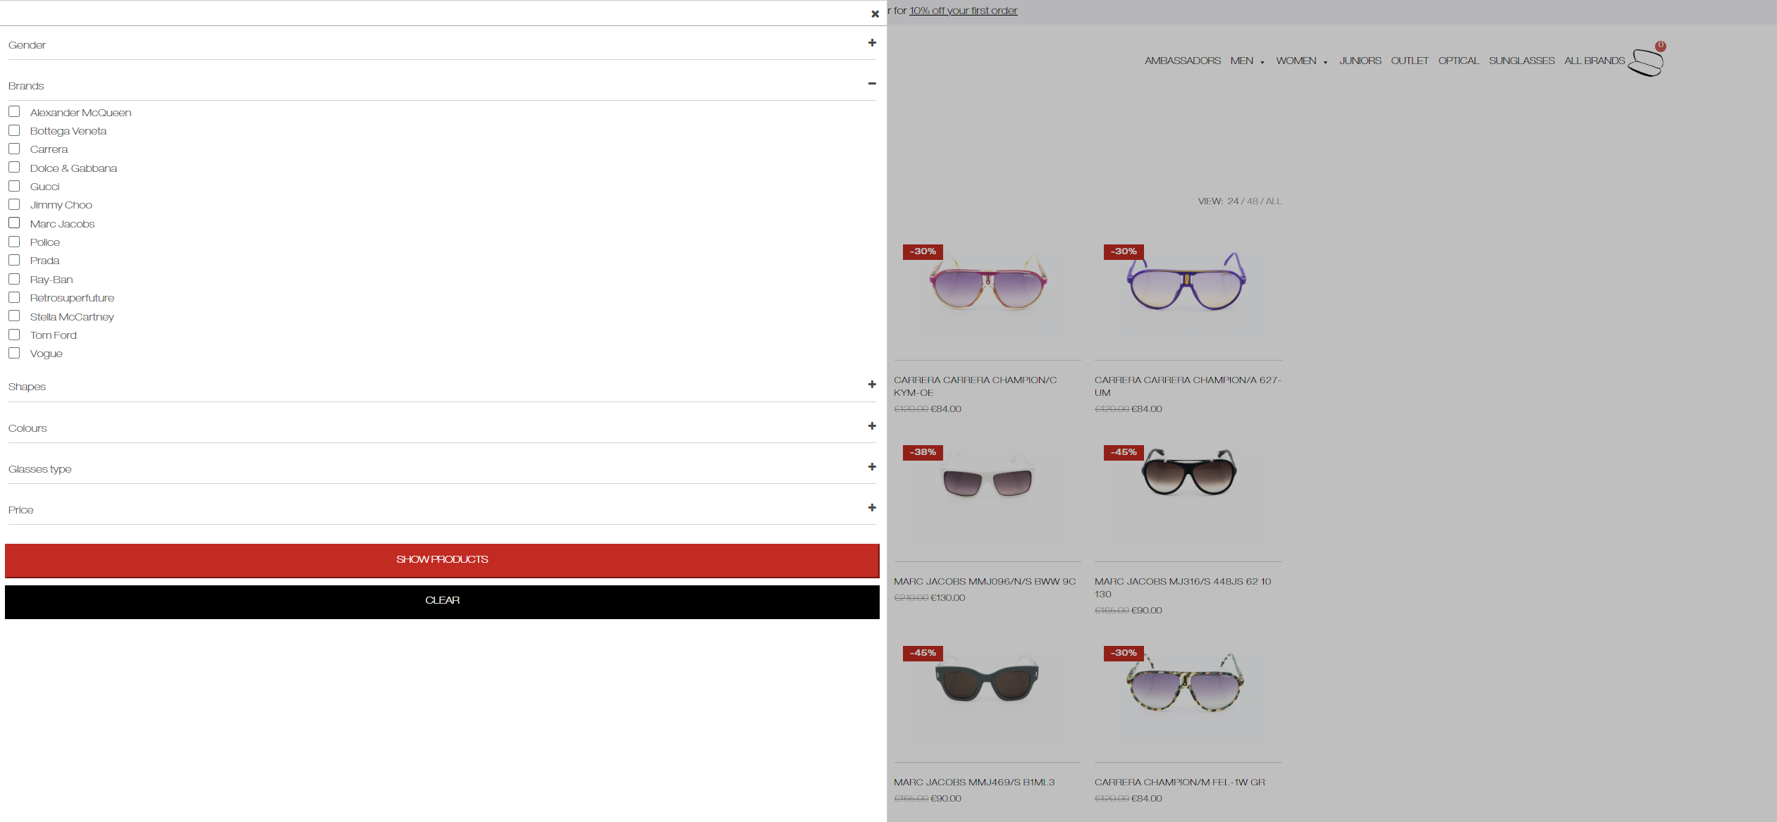Collapse the Brands filter minus icon
The height and width of the screenshot is (822, 1777).
point(872,84)
